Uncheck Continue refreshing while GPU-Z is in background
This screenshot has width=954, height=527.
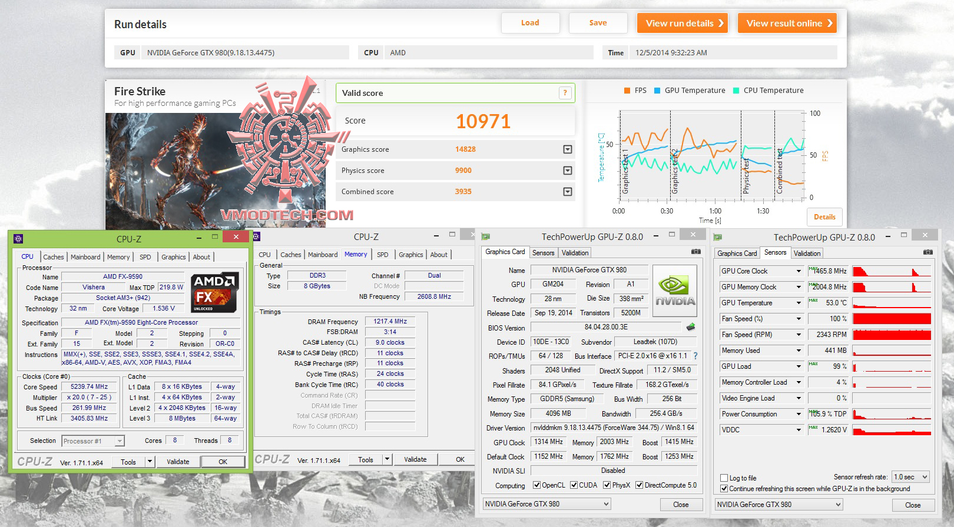point(724,489)
